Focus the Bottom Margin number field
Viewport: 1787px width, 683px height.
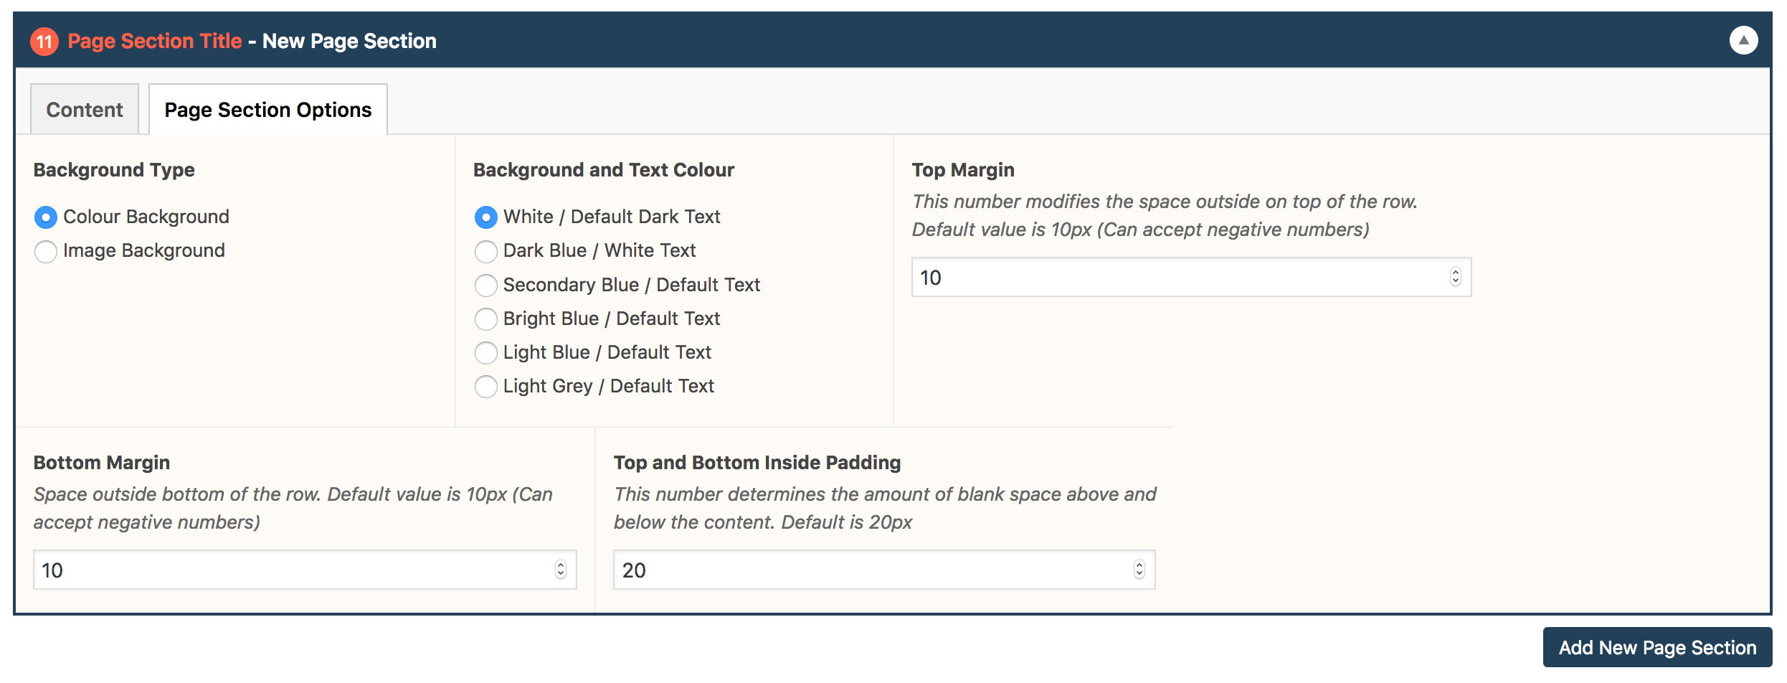305,570
